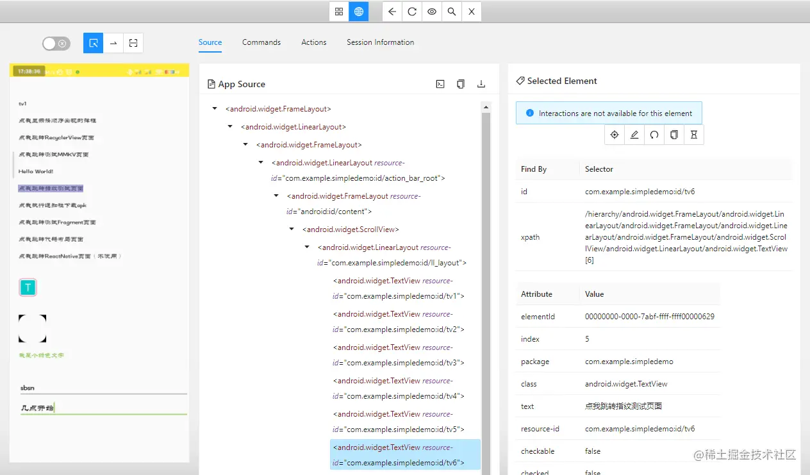
Task: Click the xpath selector value
Action: 686,237
